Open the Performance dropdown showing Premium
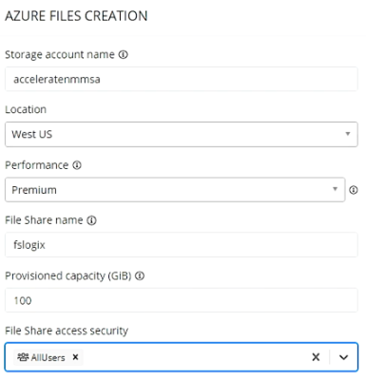This screenshot has width=366, height=379. coord(175,190)
